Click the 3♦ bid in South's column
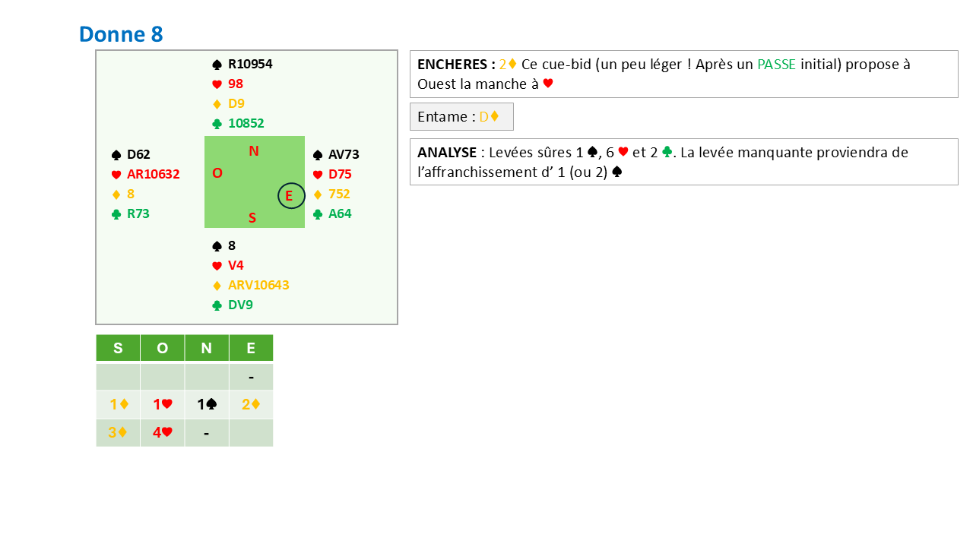This screenshot has width=973, height=547. [x=118, y=433]
